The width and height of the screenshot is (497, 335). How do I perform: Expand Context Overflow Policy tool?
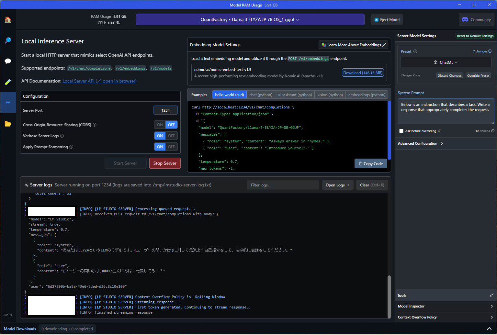(x=446, y=317)
